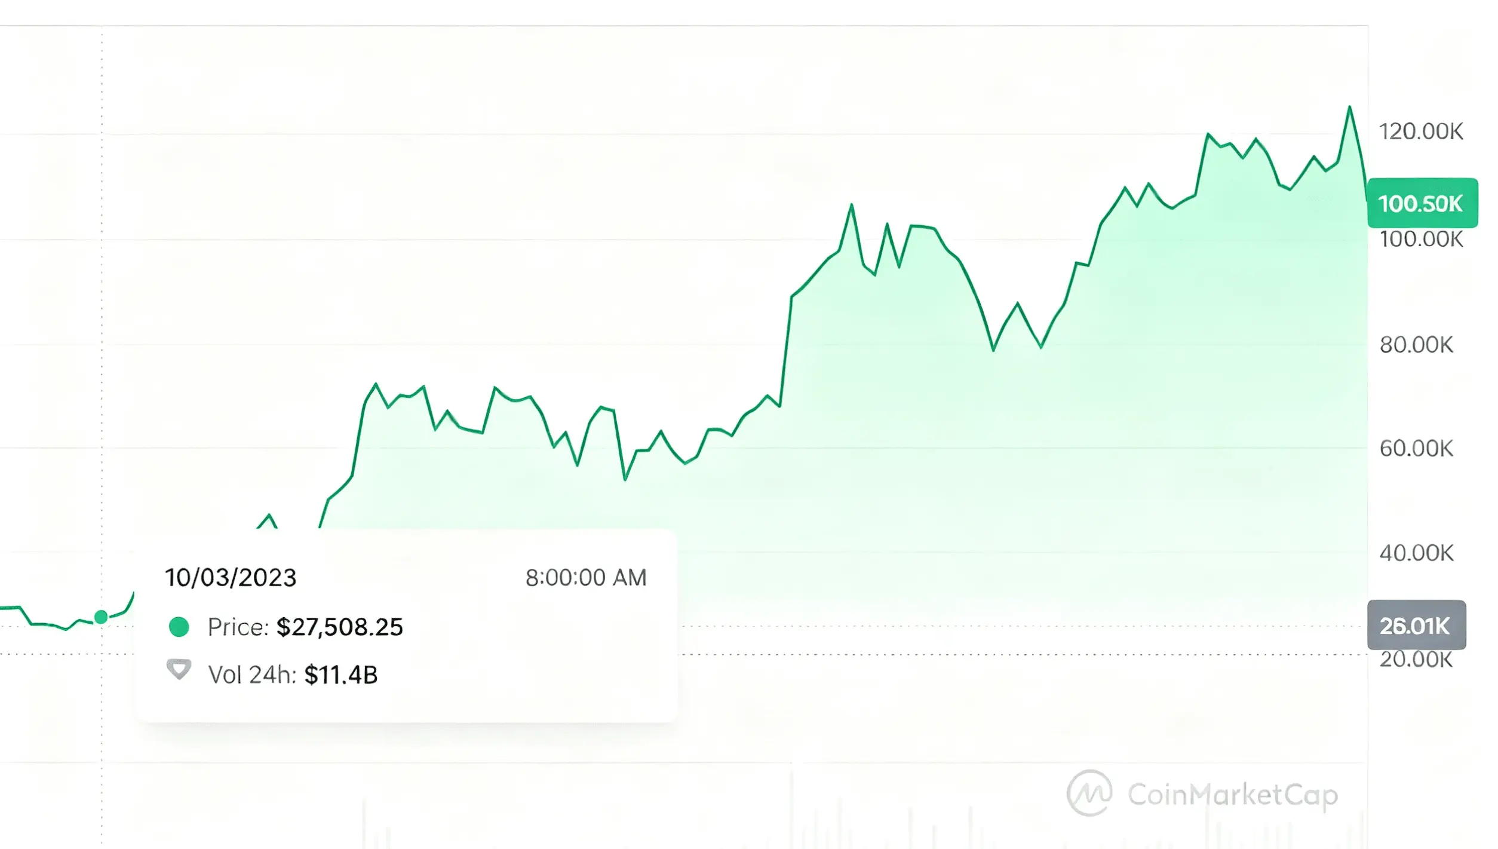Click the 20.00K axis label
The height and width of the screenshot is (849, 1498).
coord(1416,660)
